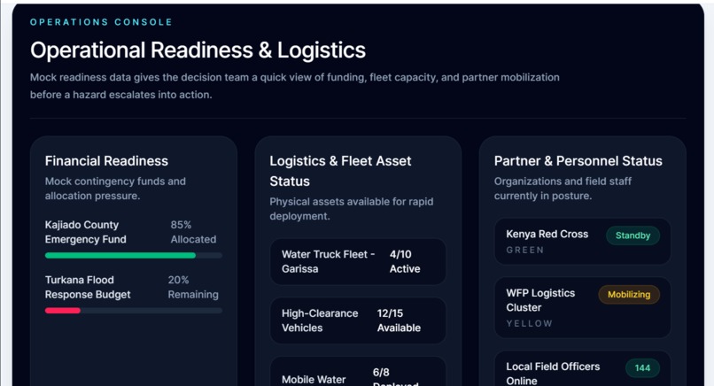Click the GREEN status text

click(525, 250)
